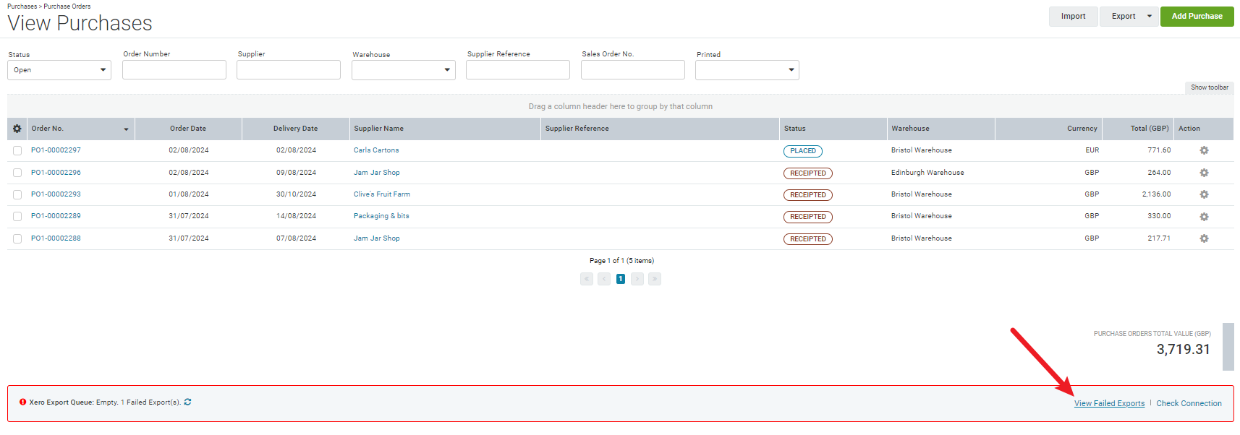The image size is (1240, 435).
Task: Tick checkbox for order PO1-00002293
Action: [17, 194]
